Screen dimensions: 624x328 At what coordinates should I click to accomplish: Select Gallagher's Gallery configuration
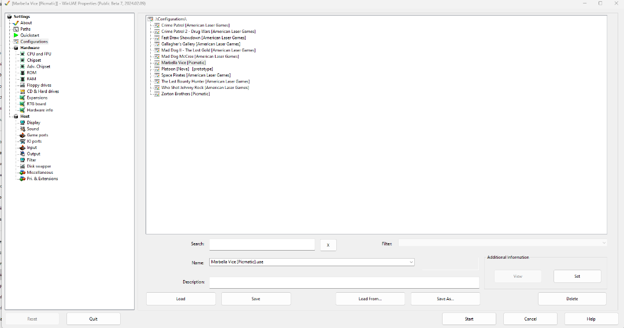[x=200, y=44]
